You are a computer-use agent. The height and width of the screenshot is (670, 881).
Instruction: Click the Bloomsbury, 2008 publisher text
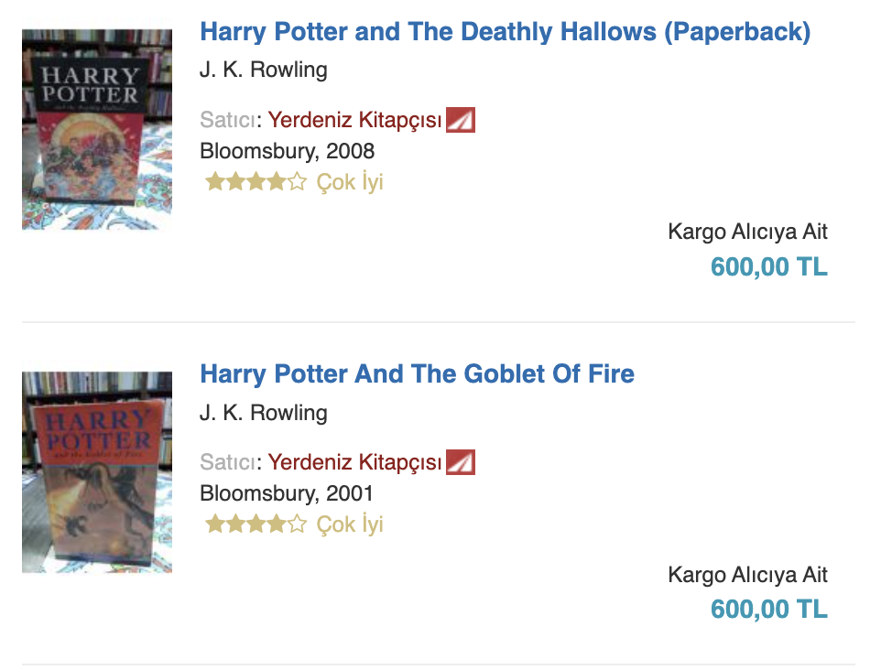287,151
